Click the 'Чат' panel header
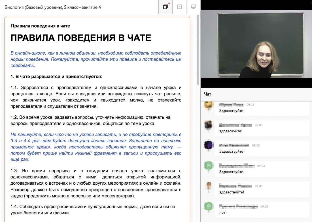Screen dimensions: 312x222 pyautogui.click(x=208, y=94)
